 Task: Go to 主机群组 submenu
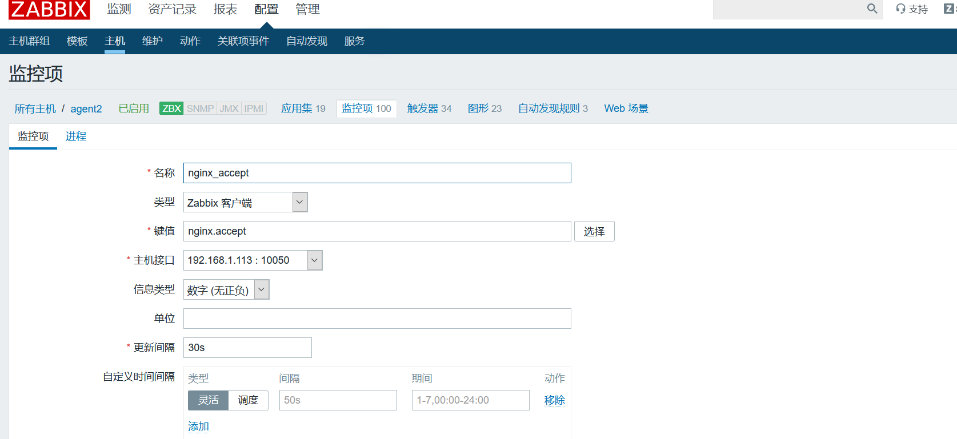pyautogui.click(x=29, y=41)
